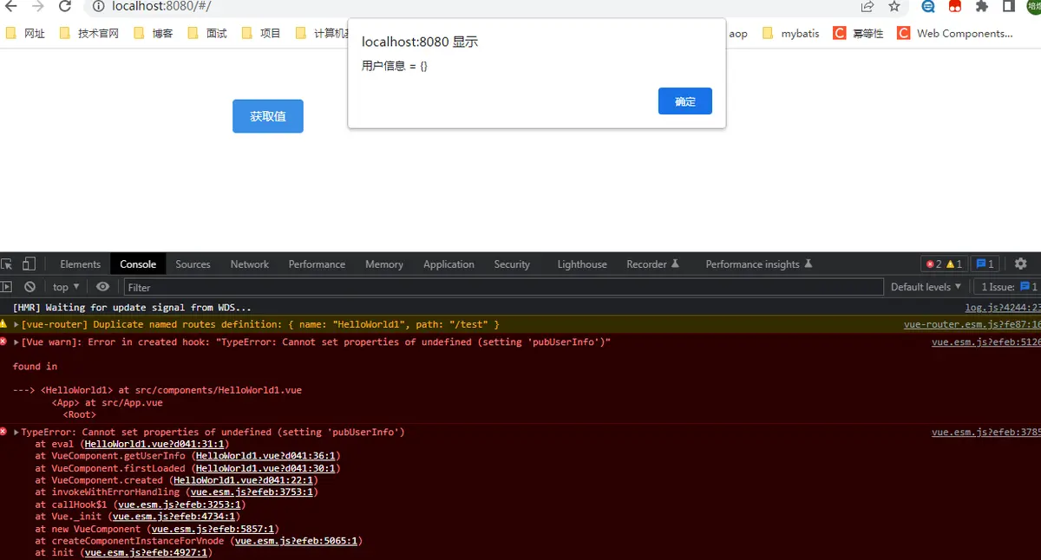
Task: Show the console sidebar icon
Action: point(7,287)
